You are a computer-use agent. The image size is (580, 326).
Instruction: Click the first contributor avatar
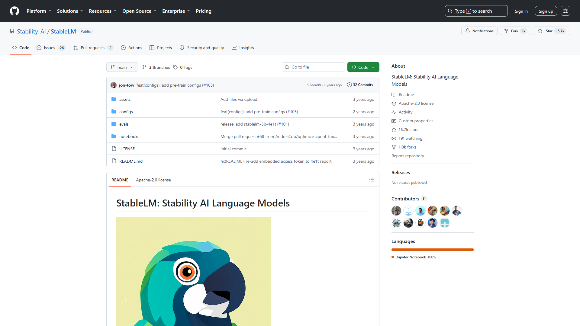tap(396, 211)
